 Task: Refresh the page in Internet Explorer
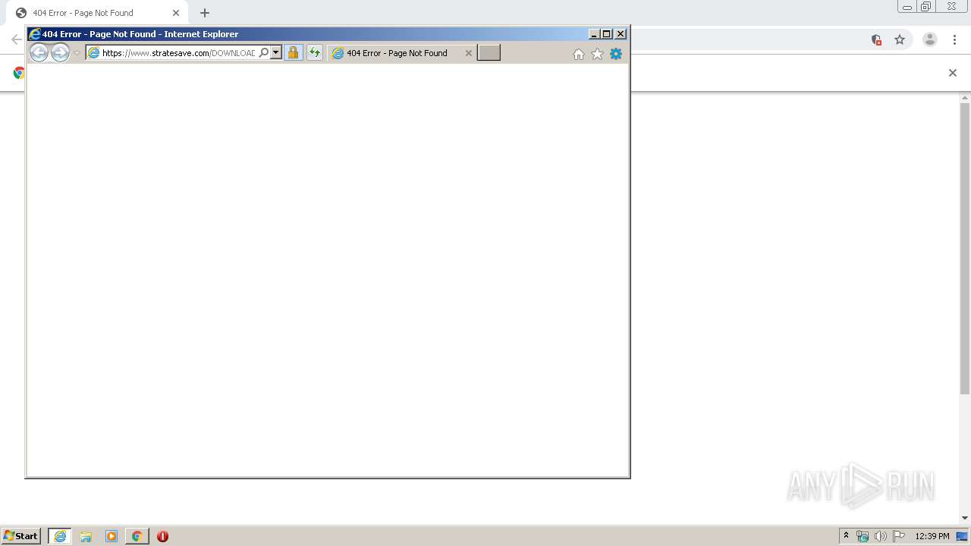(314, 52)
